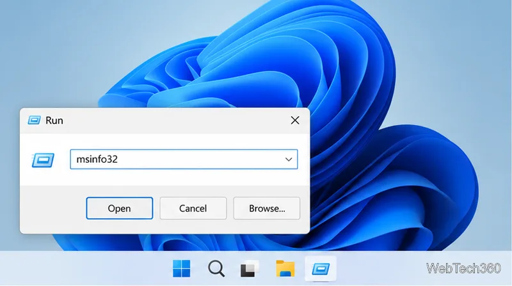The width and height of the screenshot is (512, 286).
Task: Launch File Explorer from taskbar
Action: tap(285, 269)
